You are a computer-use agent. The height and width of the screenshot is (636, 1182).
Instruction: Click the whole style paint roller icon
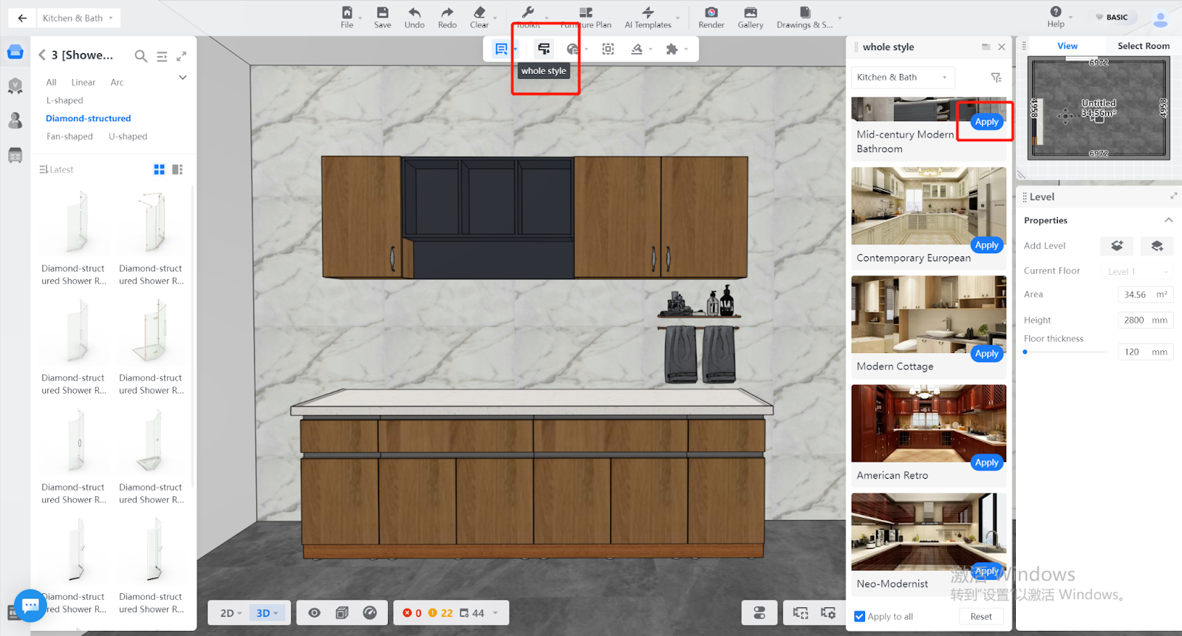coord(544,49)
